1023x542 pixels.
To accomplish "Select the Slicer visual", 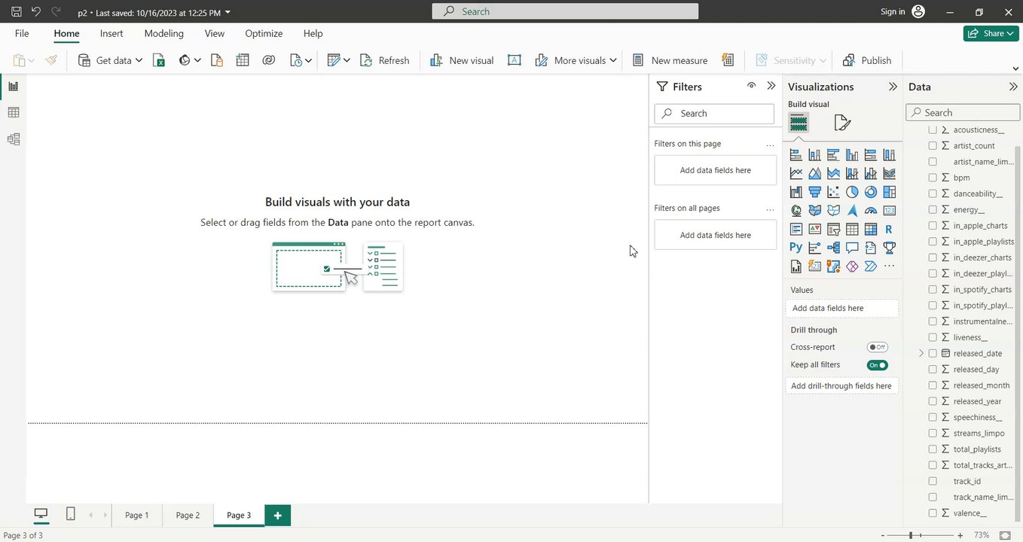I will click(x=833, y=230).
